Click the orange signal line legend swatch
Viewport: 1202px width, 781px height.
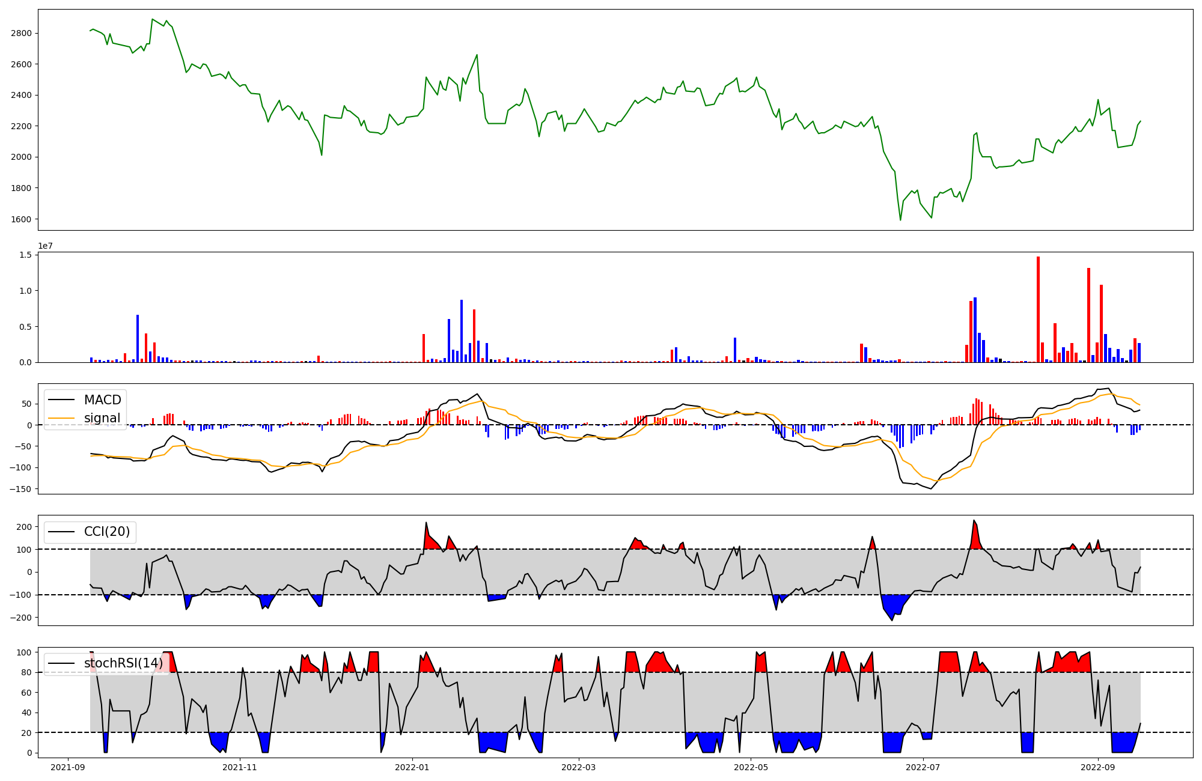click(x=62, y=418)
